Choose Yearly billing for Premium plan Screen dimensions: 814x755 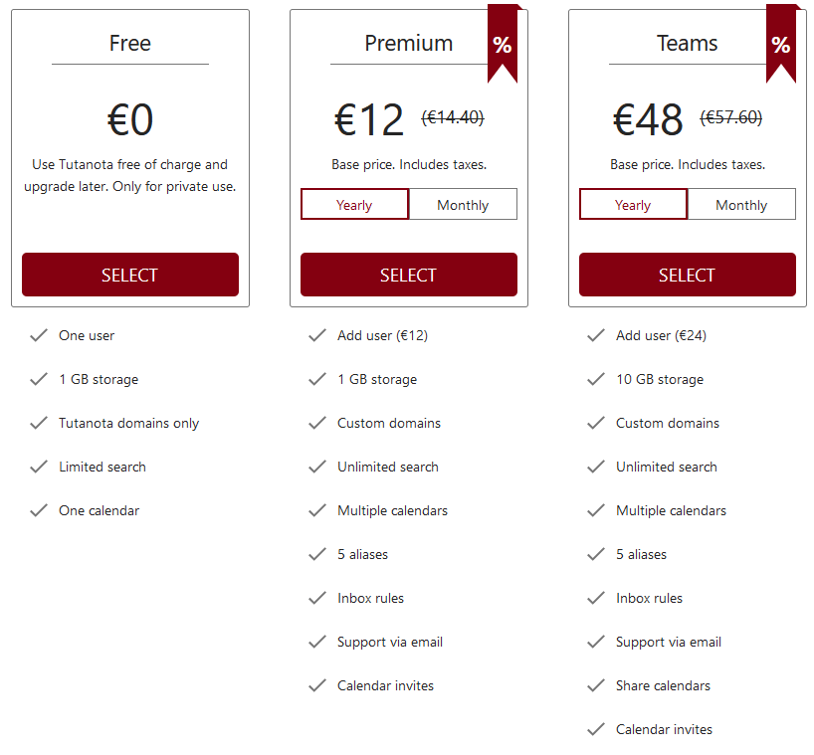(354, 205)
